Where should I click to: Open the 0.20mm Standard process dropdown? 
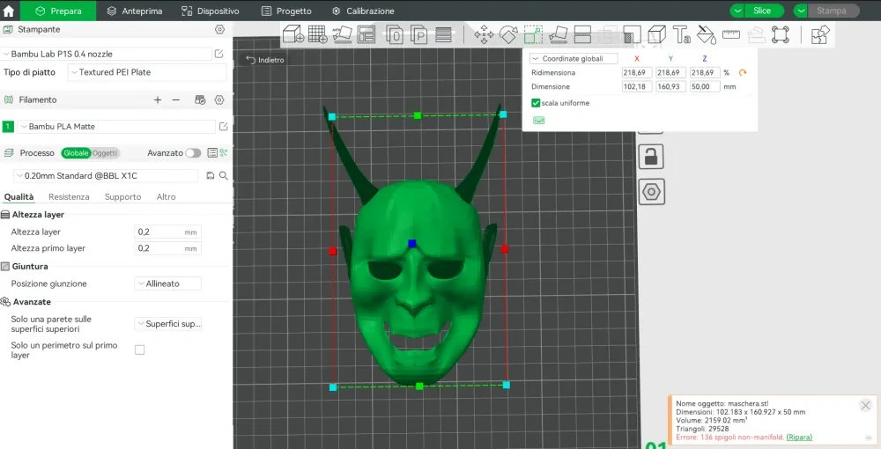[x=106, y=176]
